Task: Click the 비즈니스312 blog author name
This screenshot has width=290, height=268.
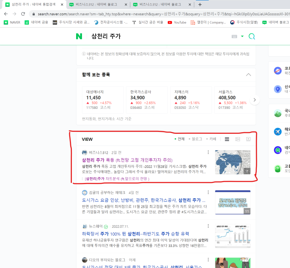Action: pos(98,153)
